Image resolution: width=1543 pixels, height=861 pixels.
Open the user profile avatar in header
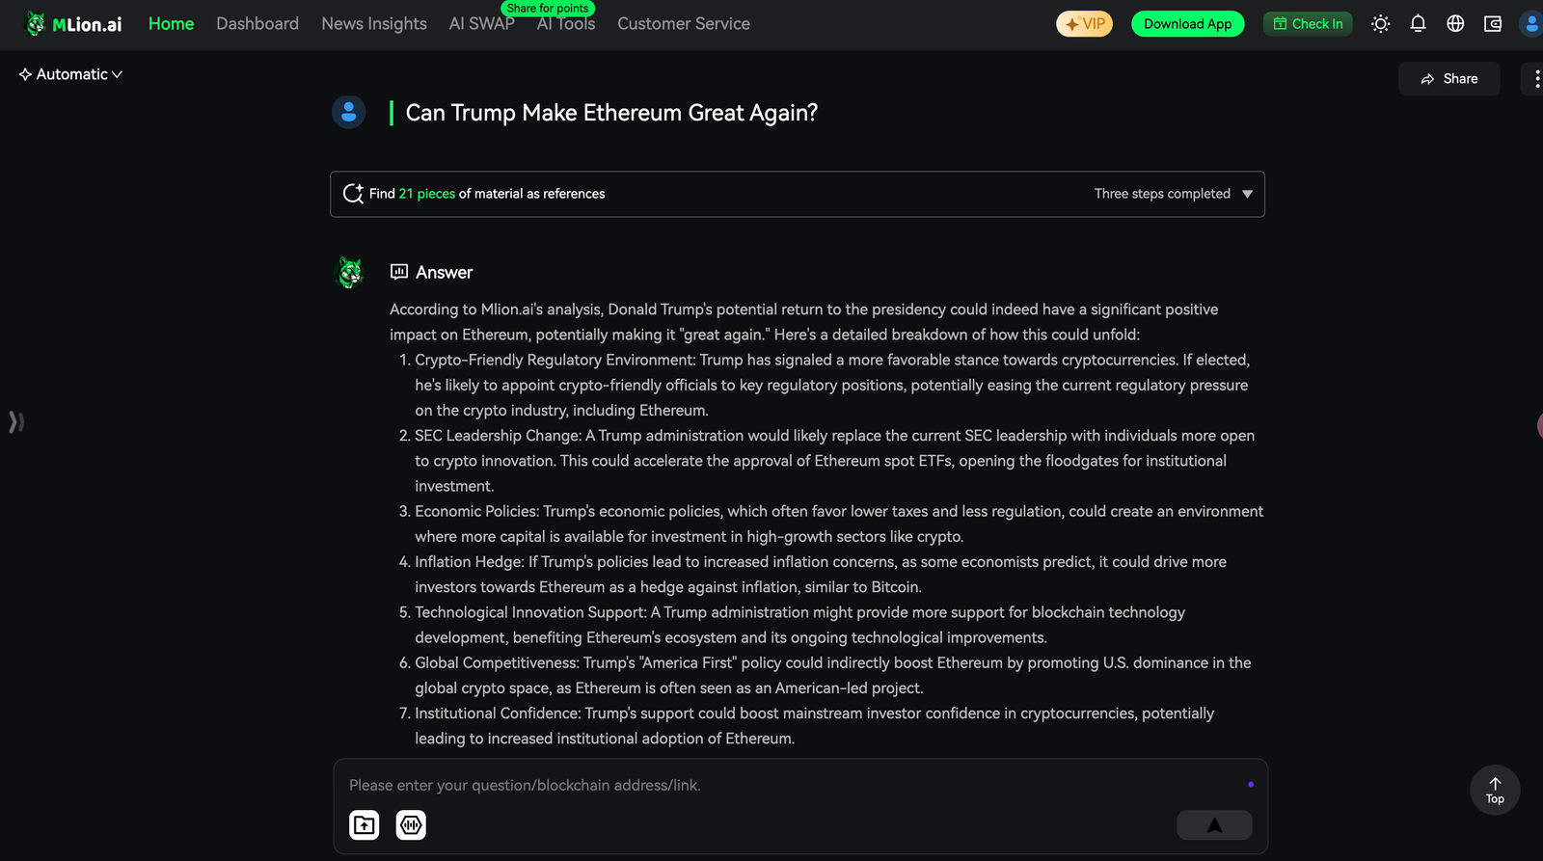coord(1530,24)
